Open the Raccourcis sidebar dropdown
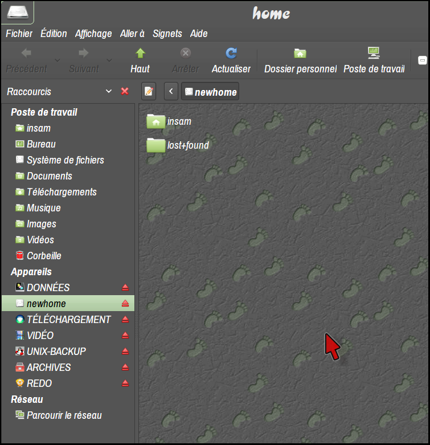 point(109,91)
